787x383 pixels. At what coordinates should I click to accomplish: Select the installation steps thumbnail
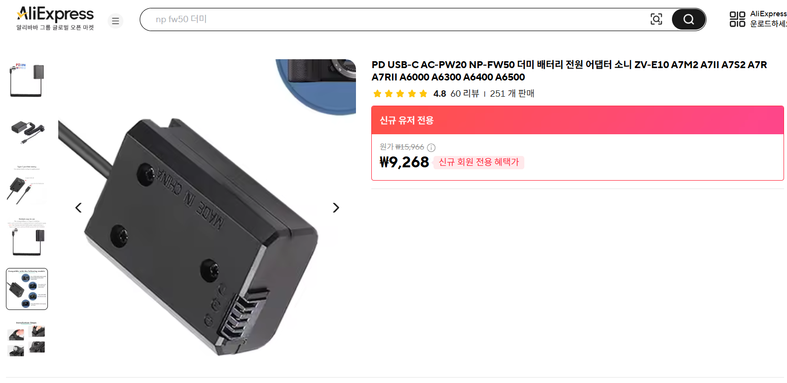tap(27, 341)
